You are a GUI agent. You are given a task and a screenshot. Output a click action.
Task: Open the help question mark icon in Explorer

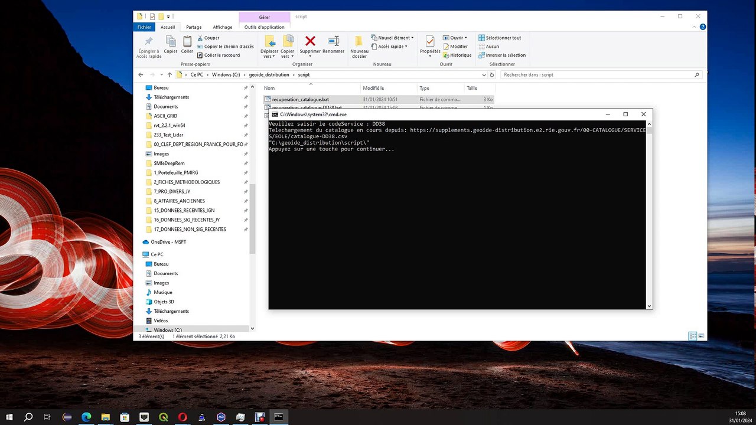702,27
